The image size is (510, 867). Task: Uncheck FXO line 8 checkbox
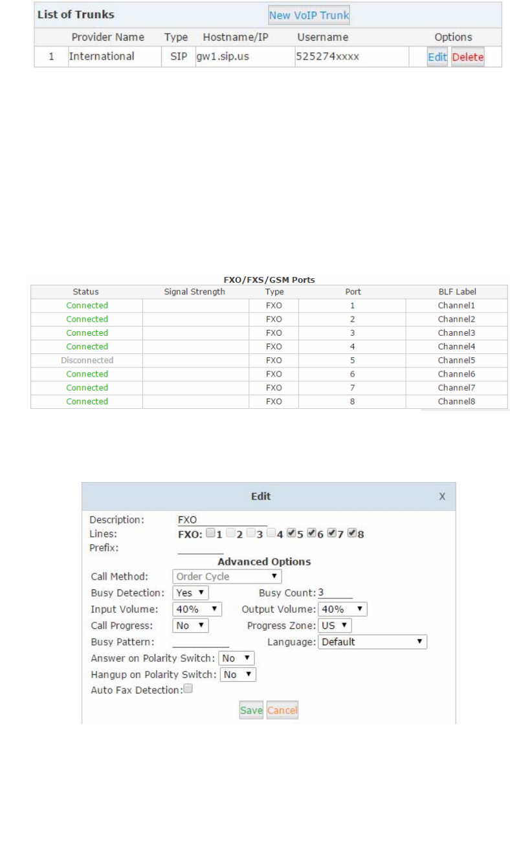pos(351,534)
